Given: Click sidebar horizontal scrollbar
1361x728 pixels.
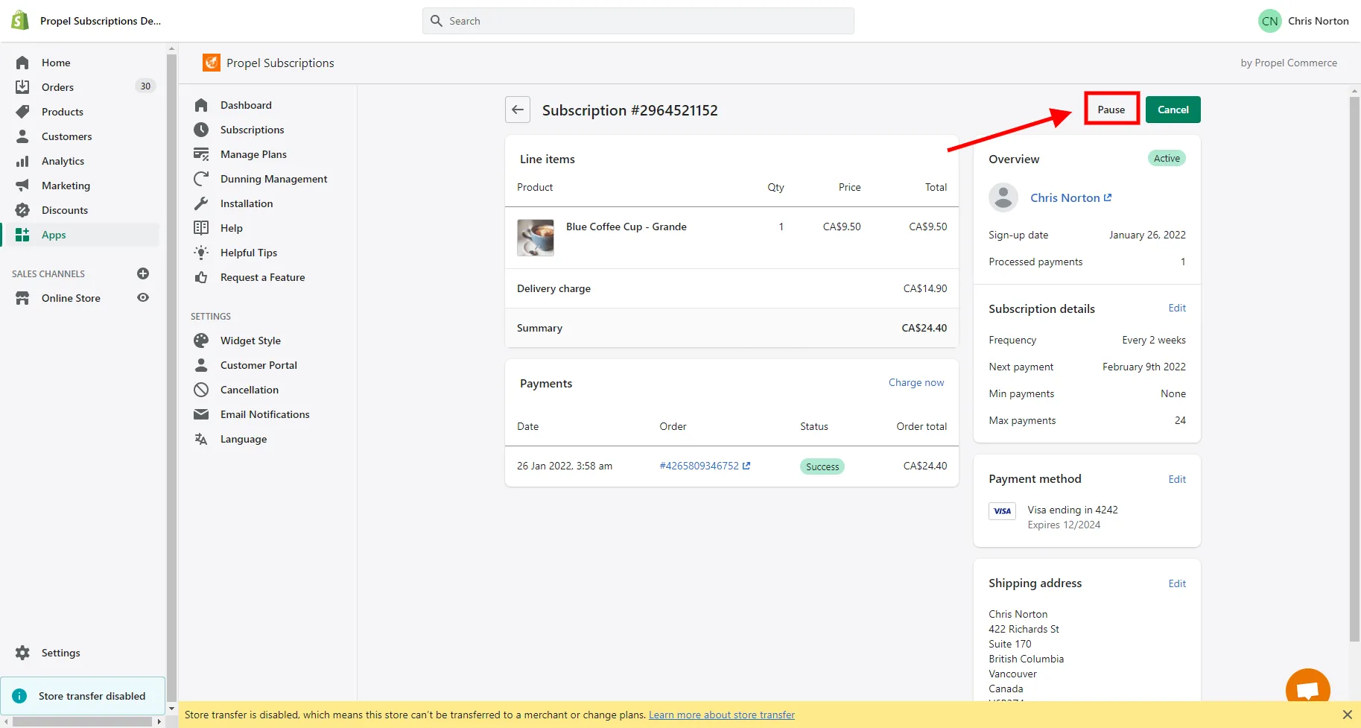Looking at the screenshot, I should coord(82,721).
